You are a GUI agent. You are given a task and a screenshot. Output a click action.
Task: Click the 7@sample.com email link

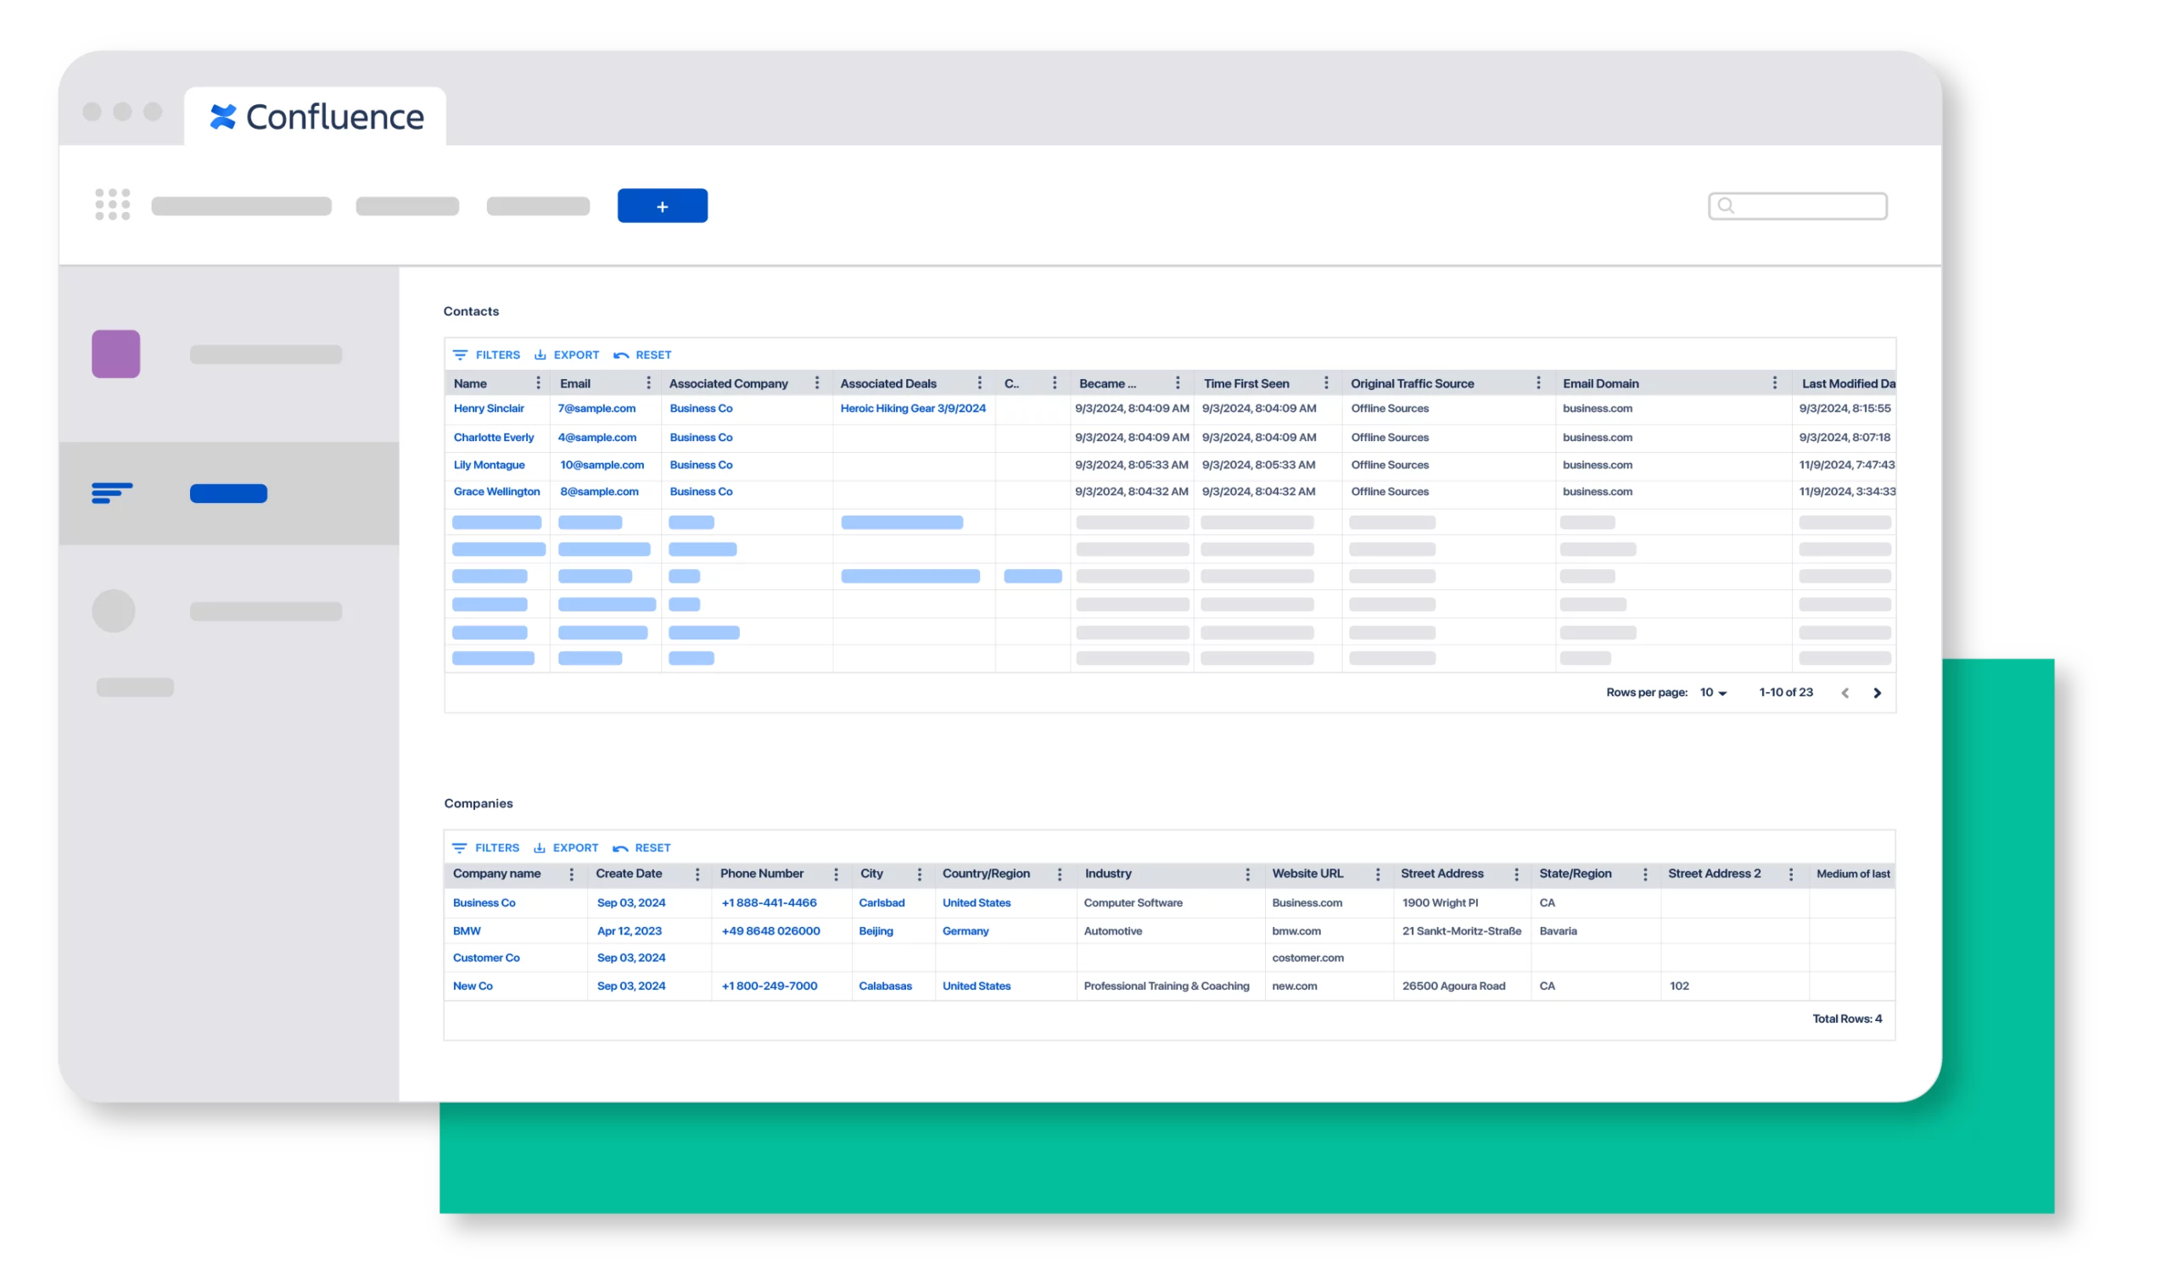point(597,409)
